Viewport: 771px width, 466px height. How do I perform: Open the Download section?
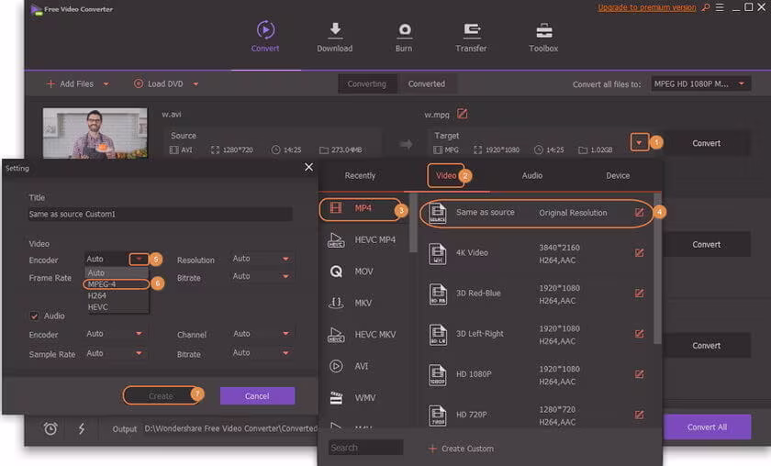[x=334, y=37]
